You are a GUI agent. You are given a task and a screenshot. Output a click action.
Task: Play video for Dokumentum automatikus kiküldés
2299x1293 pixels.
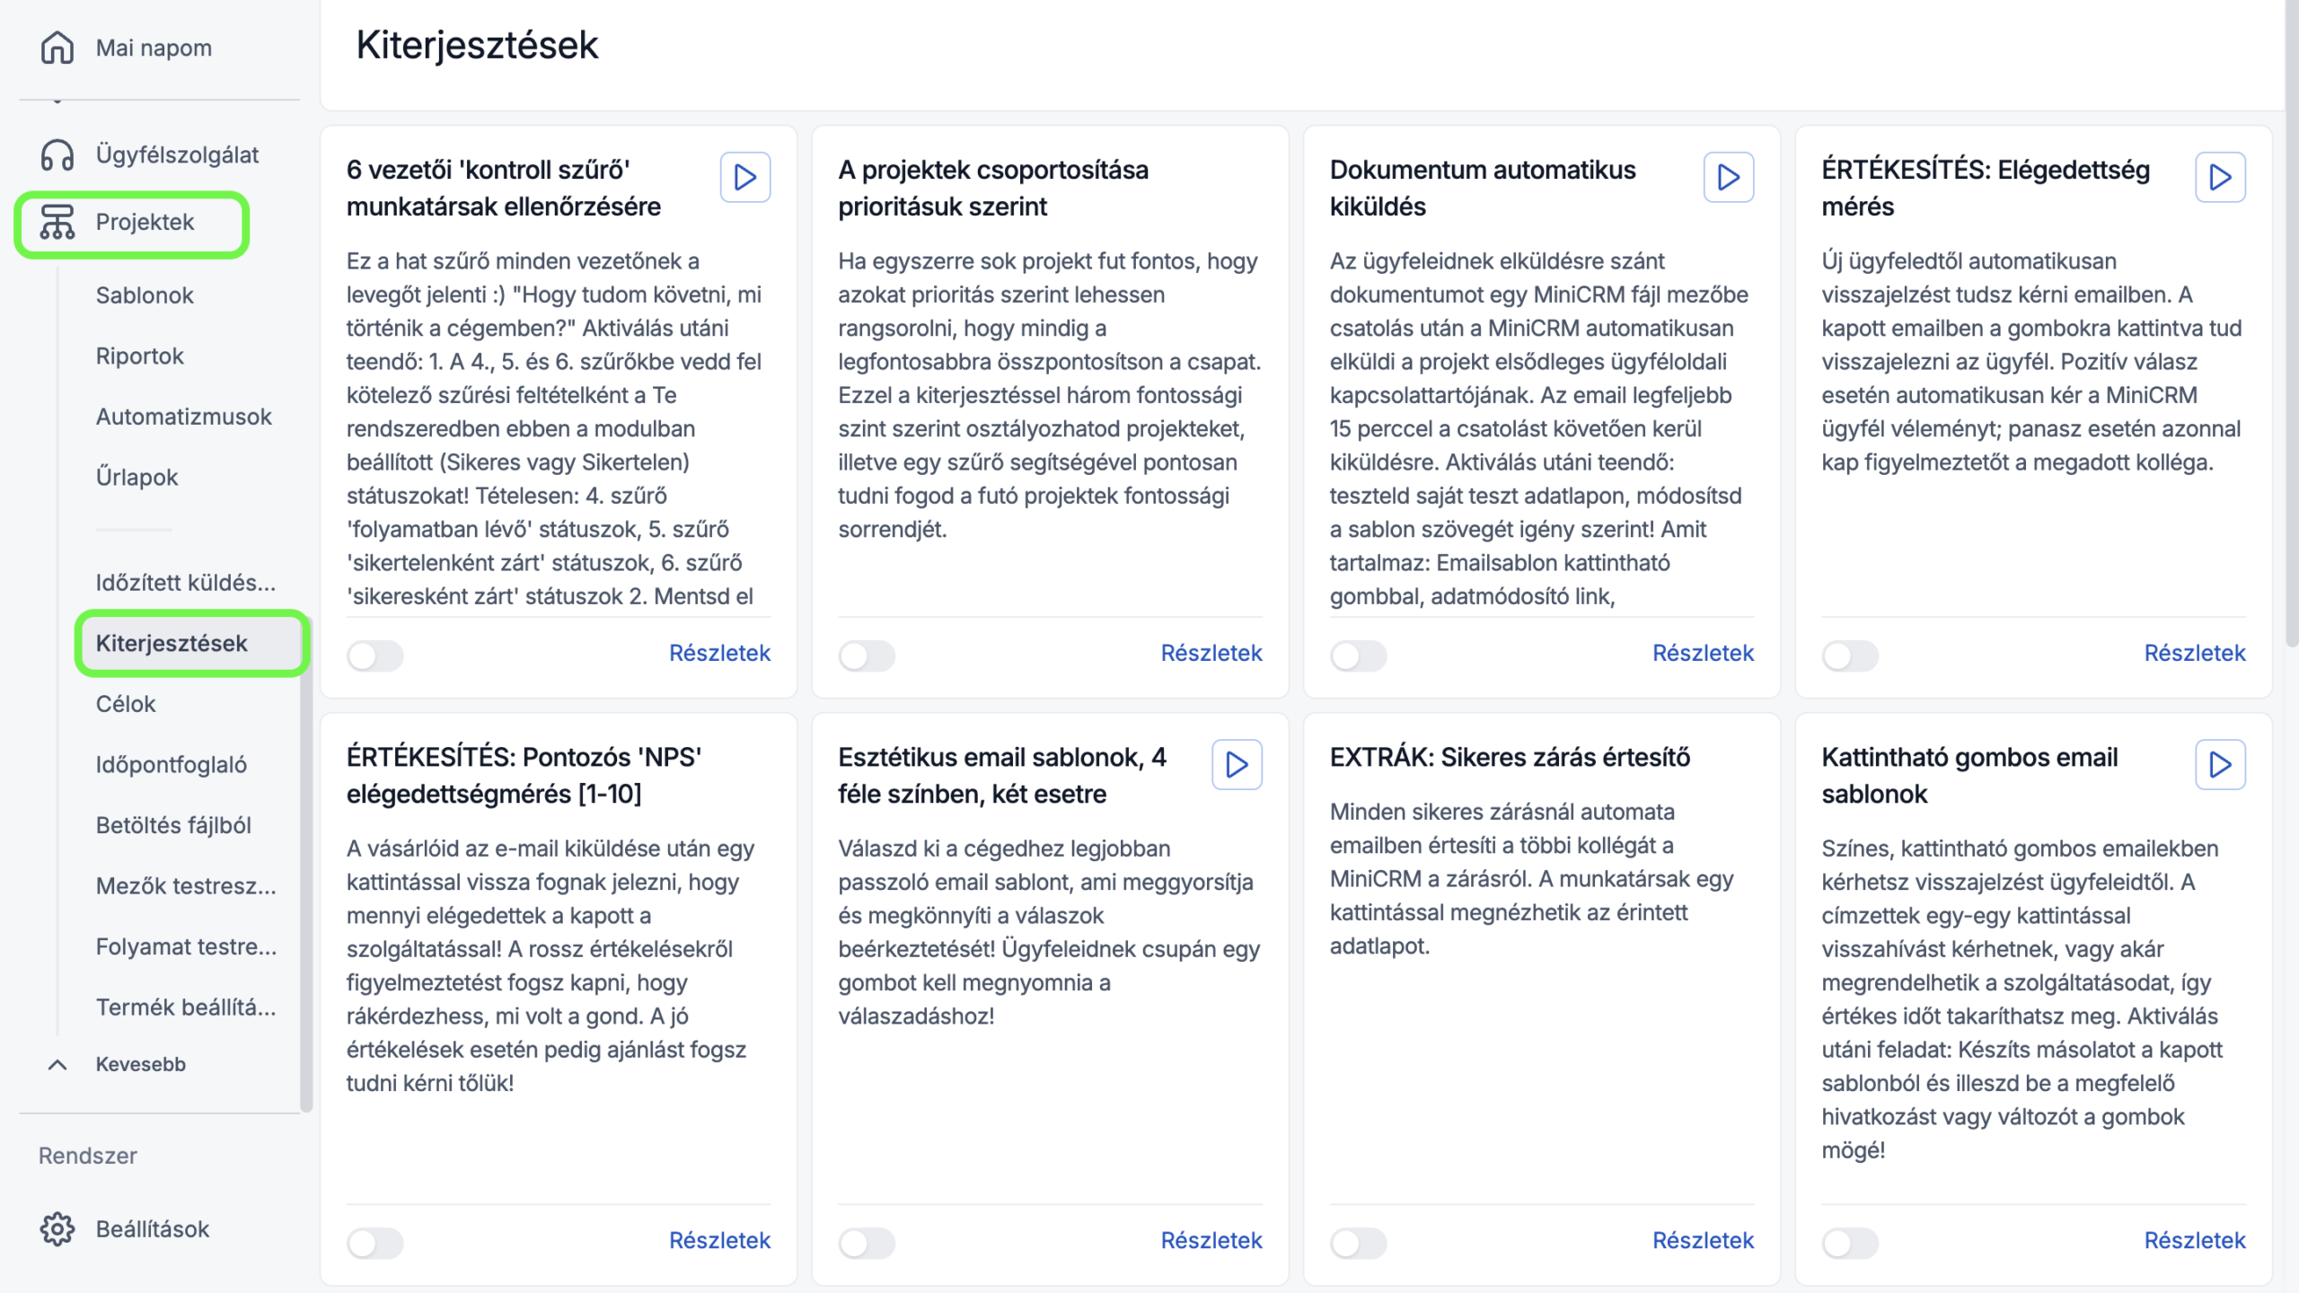click(x=1728, y=177)
